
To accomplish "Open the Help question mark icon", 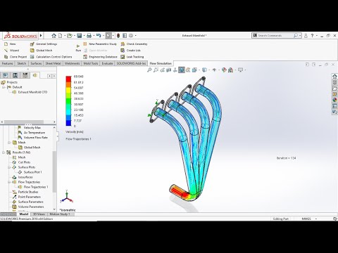I will click(312, 36).
